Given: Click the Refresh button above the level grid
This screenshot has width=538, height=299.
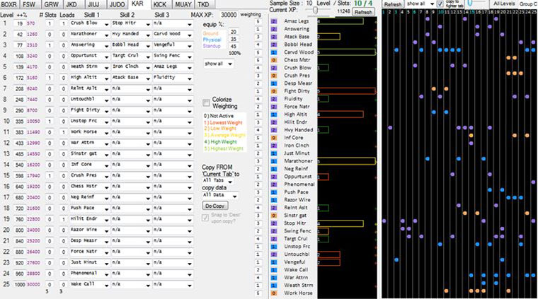Looking at the screenshot, I should pos(393,4).
